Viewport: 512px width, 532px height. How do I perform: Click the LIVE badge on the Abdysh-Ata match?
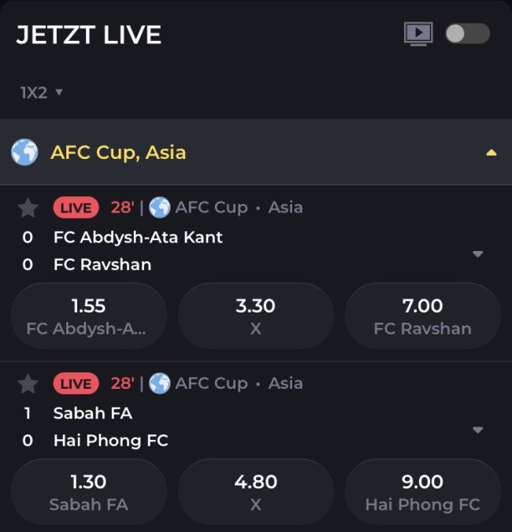pos(76,208)
